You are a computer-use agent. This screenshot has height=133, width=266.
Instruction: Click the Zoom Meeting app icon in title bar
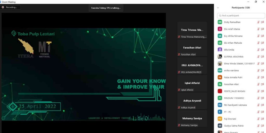(x=1, y=2)
